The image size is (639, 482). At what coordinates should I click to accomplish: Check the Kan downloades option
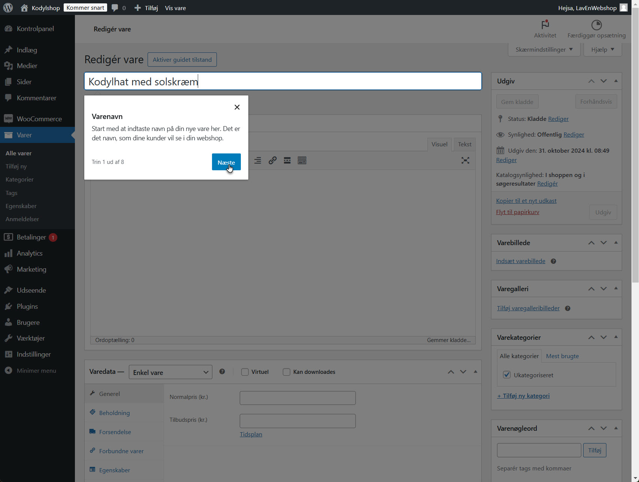pyautogui.click(x=287, y=372)
